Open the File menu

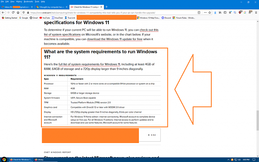point(2,1)
